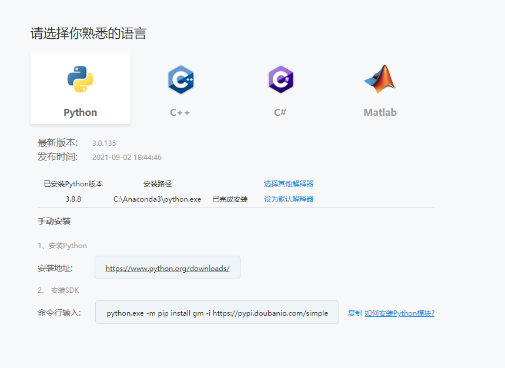Image resolution: width=505 pixels, height=368 pixels.
Task: Select the C# language logo
Action: pyautogui.click(x=280, y=79)
